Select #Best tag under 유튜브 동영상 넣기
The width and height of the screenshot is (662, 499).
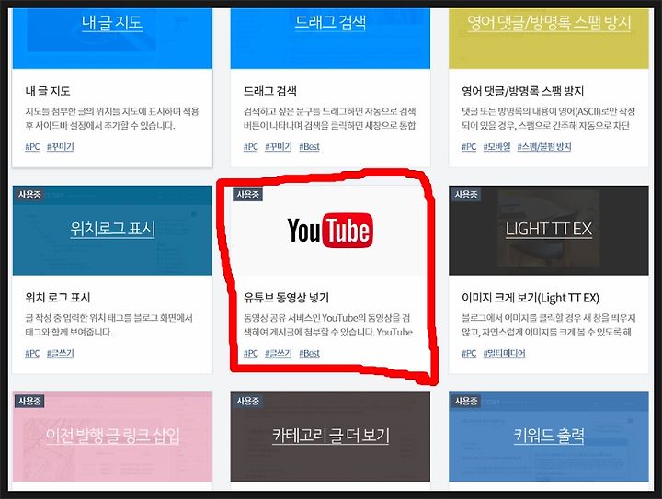(310, 353)
